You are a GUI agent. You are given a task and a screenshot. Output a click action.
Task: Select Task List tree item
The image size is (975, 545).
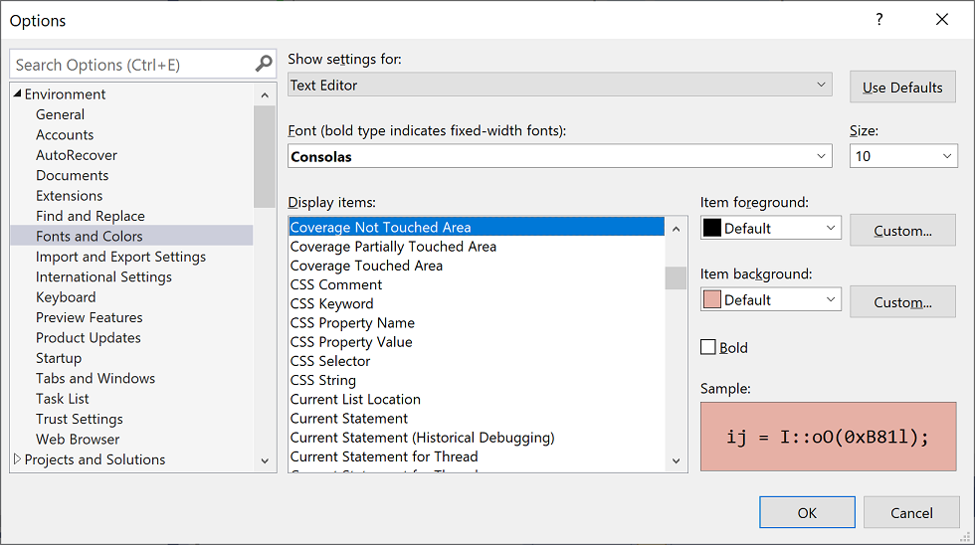click(x=62, y=399)
